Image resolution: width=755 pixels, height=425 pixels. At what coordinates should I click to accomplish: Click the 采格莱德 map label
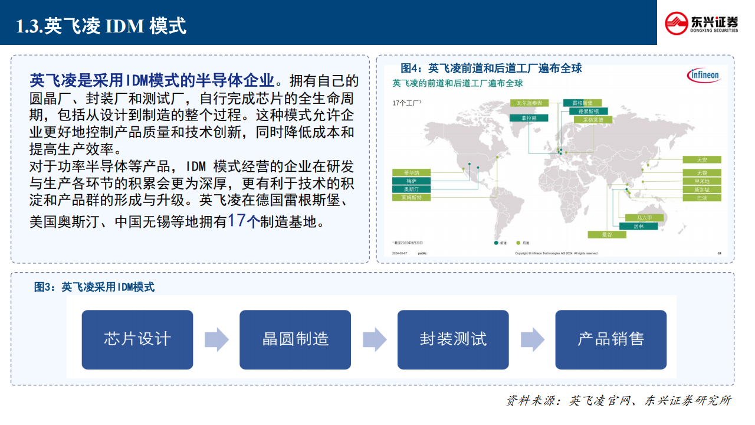tap(593, 119)
